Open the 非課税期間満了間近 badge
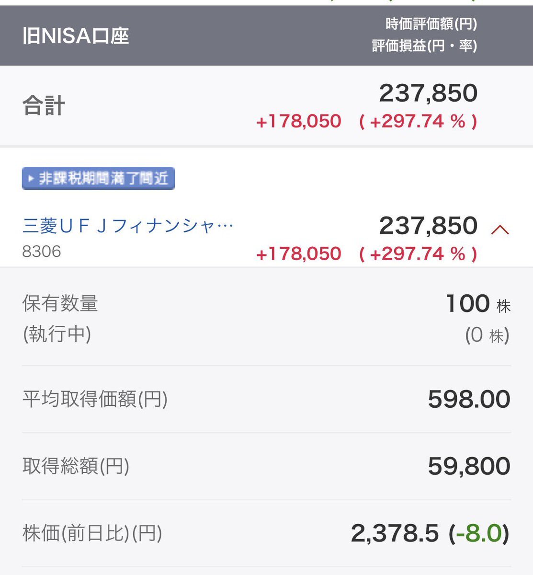The image size is (533, 575). (x=98, y=179)
